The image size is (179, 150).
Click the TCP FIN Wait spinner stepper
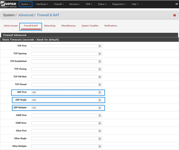(100, 77)
